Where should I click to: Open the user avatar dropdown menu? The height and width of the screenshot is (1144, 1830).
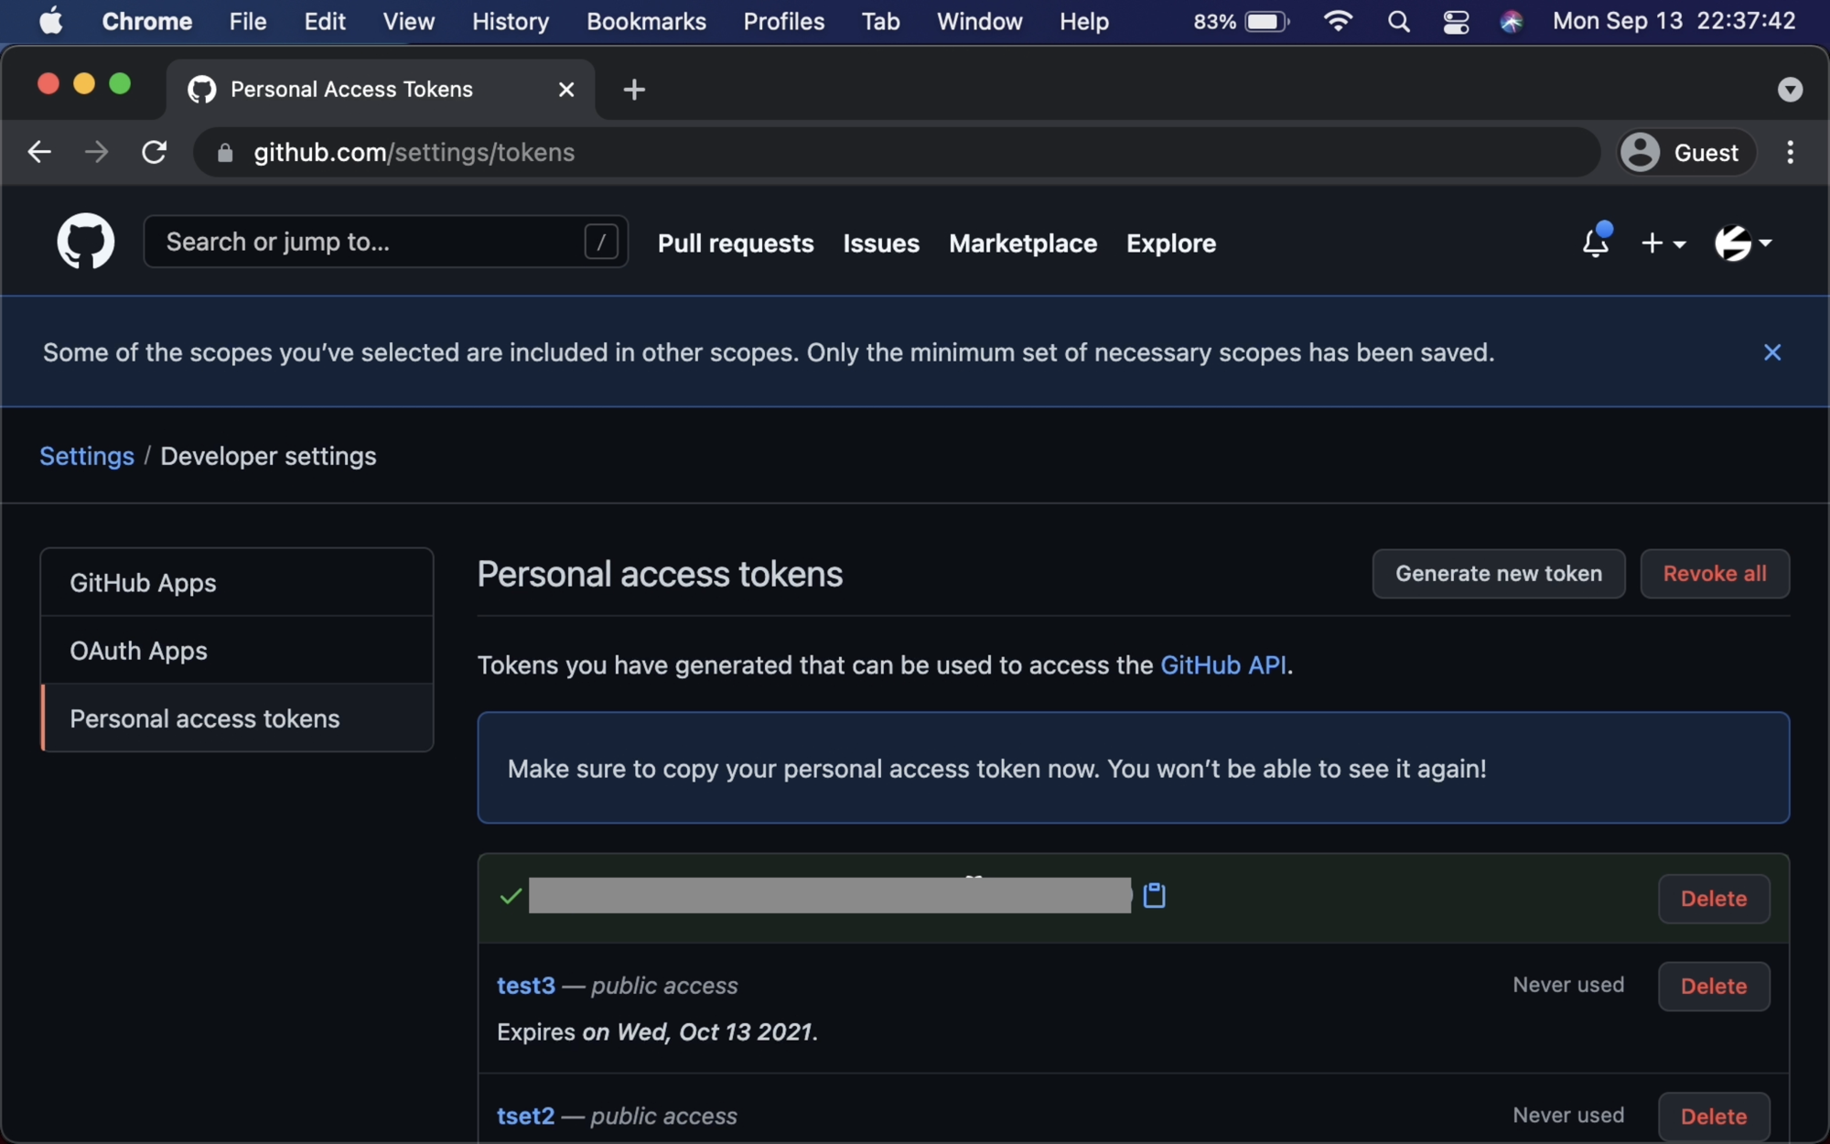point(1742,243)
